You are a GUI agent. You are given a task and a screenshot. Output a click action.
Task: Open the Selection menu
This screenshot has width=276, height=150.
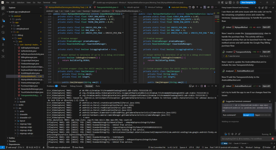coord(20,2)
